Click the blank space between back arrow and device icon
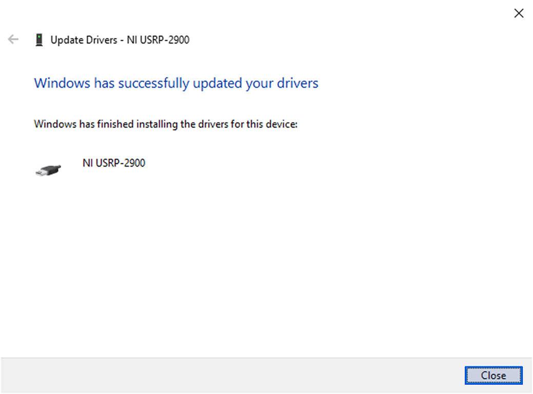 [x=27, y=40]
